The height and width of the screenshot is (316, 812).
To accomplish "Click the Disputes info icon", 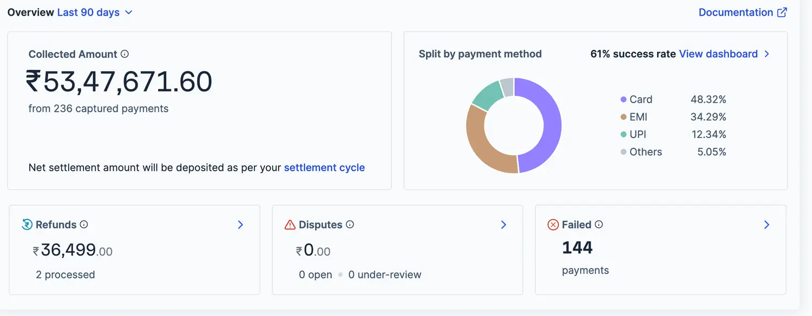I will [350, 225].
